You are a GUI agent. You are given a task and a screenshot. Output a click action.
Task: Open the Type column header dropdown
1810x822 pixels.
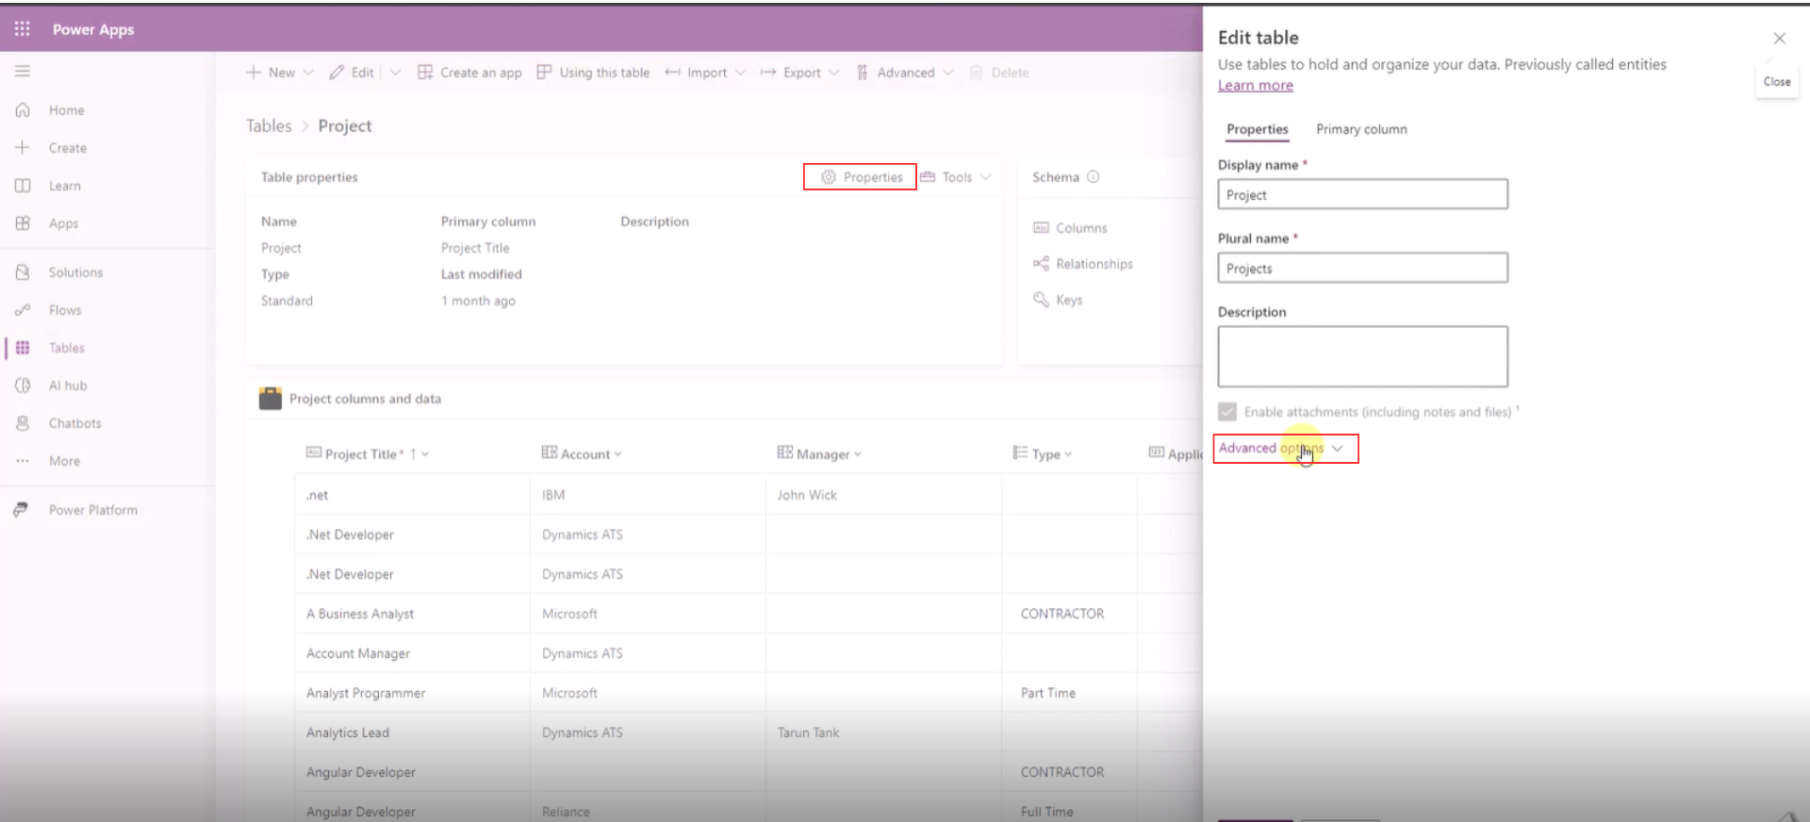click(1068, 454)
